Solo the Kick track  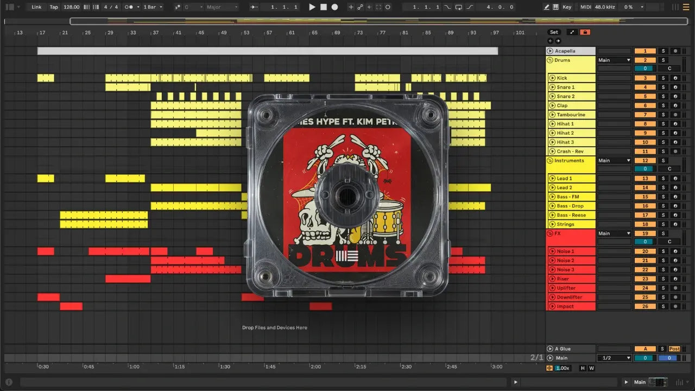pos(663,78)
